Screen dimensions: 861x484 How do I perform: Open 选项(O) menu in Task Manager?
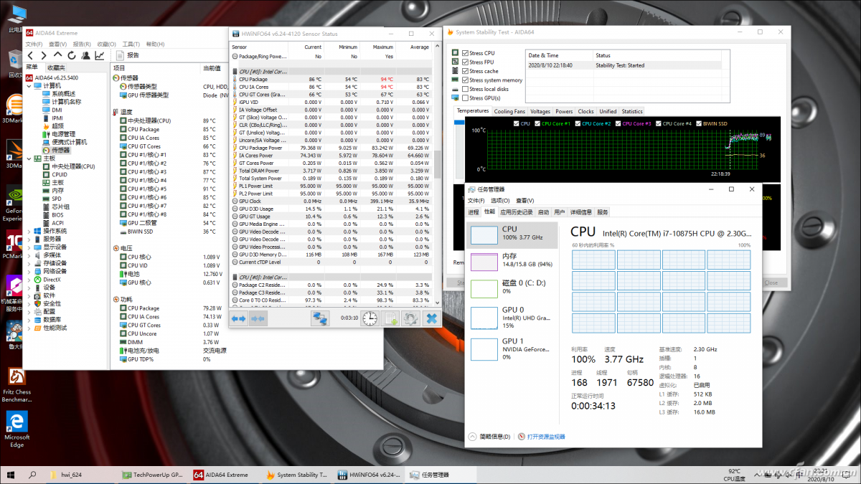pyautogui.click(x=500, y=201)
